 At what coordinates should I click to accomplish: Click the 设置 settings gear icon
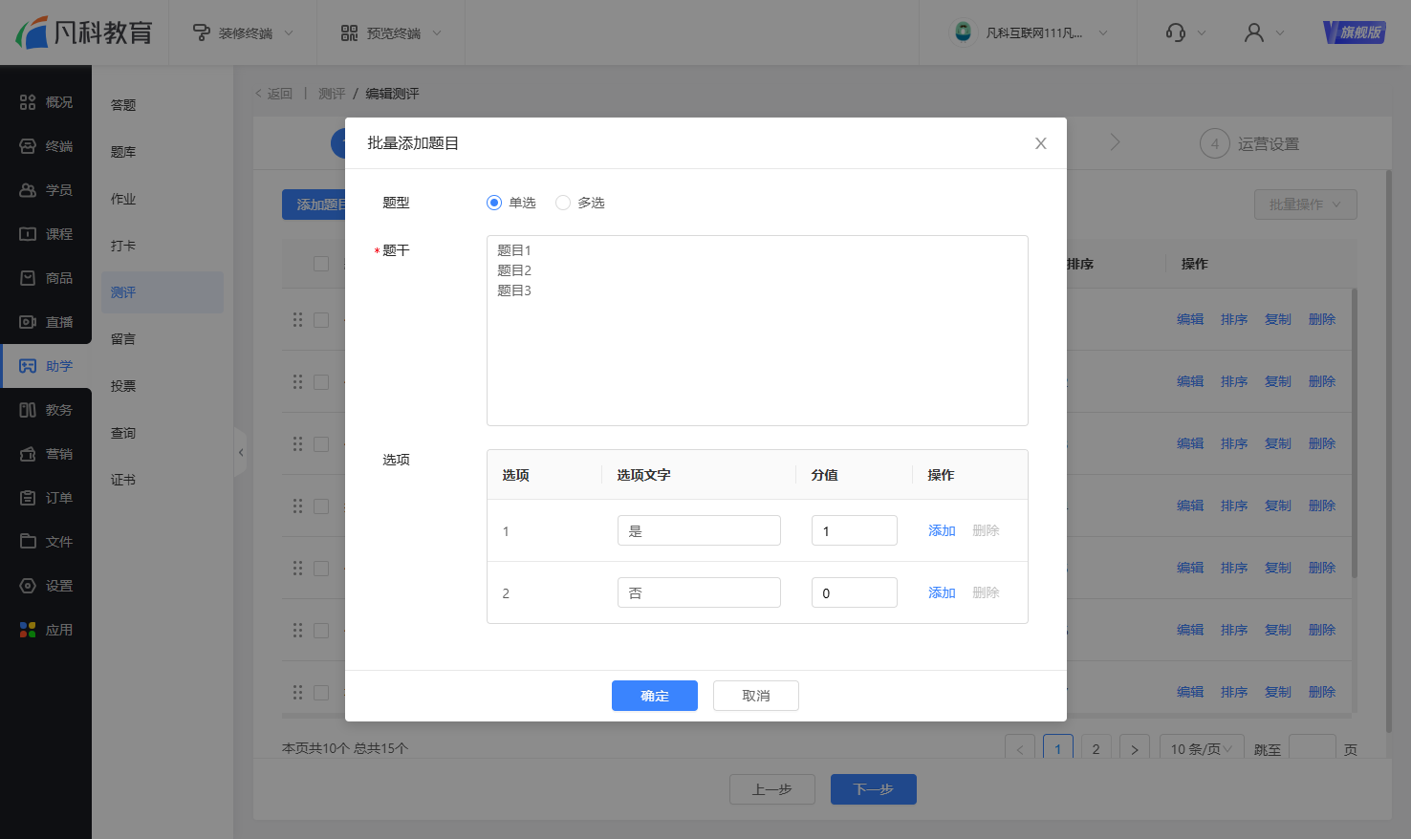click(28, 586)
